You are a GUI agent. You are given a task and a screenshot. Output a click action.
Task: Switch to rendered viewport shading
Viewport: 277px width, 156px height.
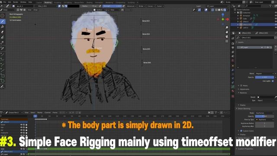pos(225,10)
